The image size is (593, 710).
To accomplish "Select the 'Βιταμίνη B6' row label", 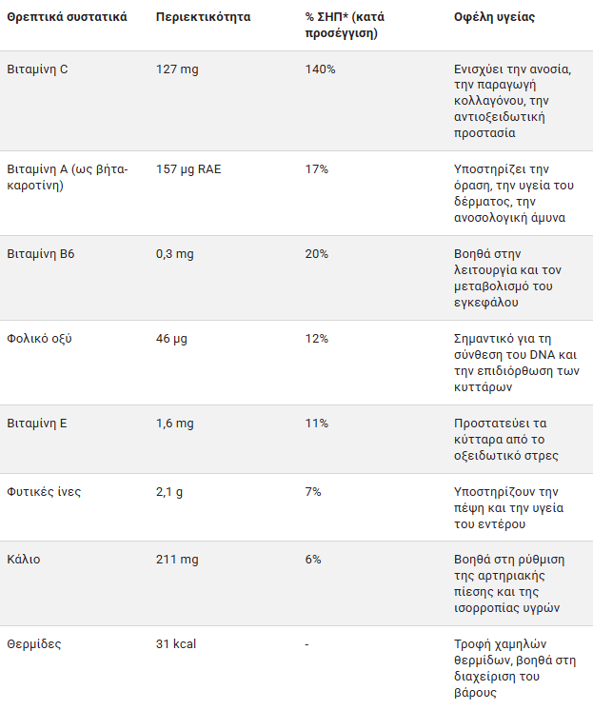I will tap(41, 254).
